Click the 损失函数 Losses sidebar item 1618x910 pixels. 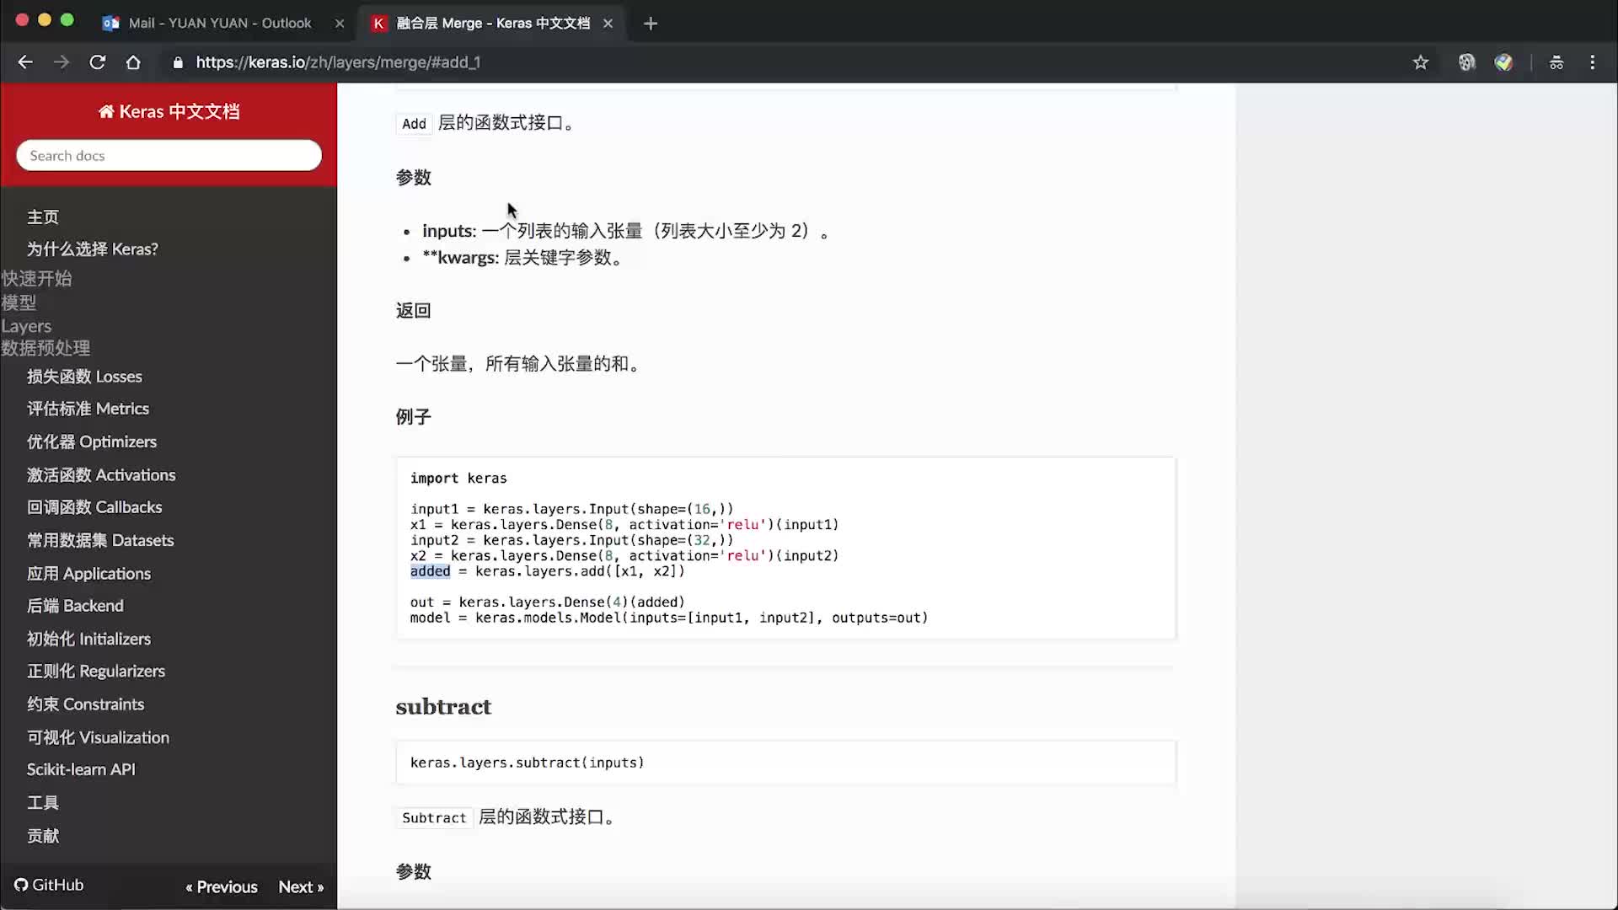83,376
